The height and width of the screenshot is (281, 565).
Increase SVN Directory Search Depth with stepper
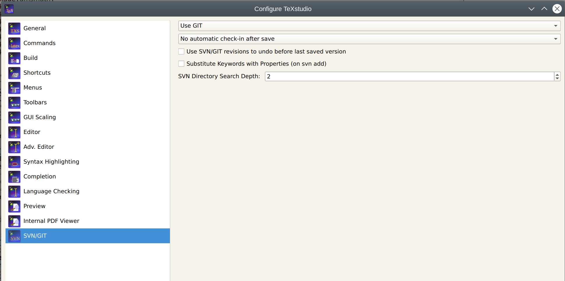(557, 74)
